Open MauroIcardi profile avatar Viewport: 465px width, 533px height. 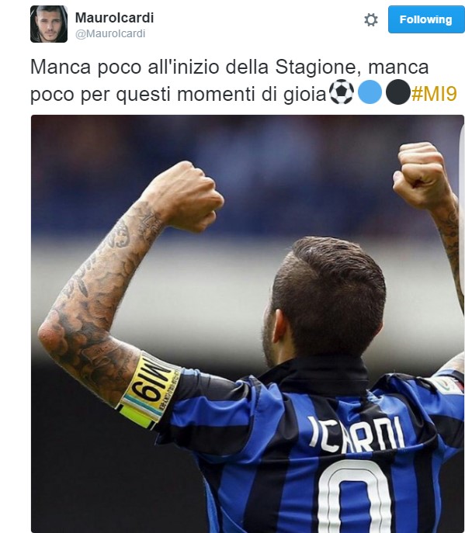49,24
